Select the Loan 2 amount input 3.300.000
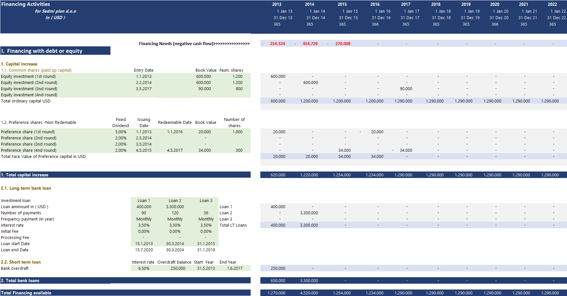The image size is (567, 296). click(175, 207)
